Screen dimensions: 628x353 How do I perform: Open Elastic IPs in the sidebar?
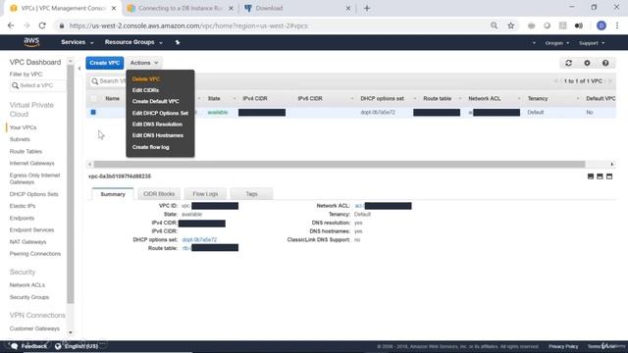click(23, 206)
